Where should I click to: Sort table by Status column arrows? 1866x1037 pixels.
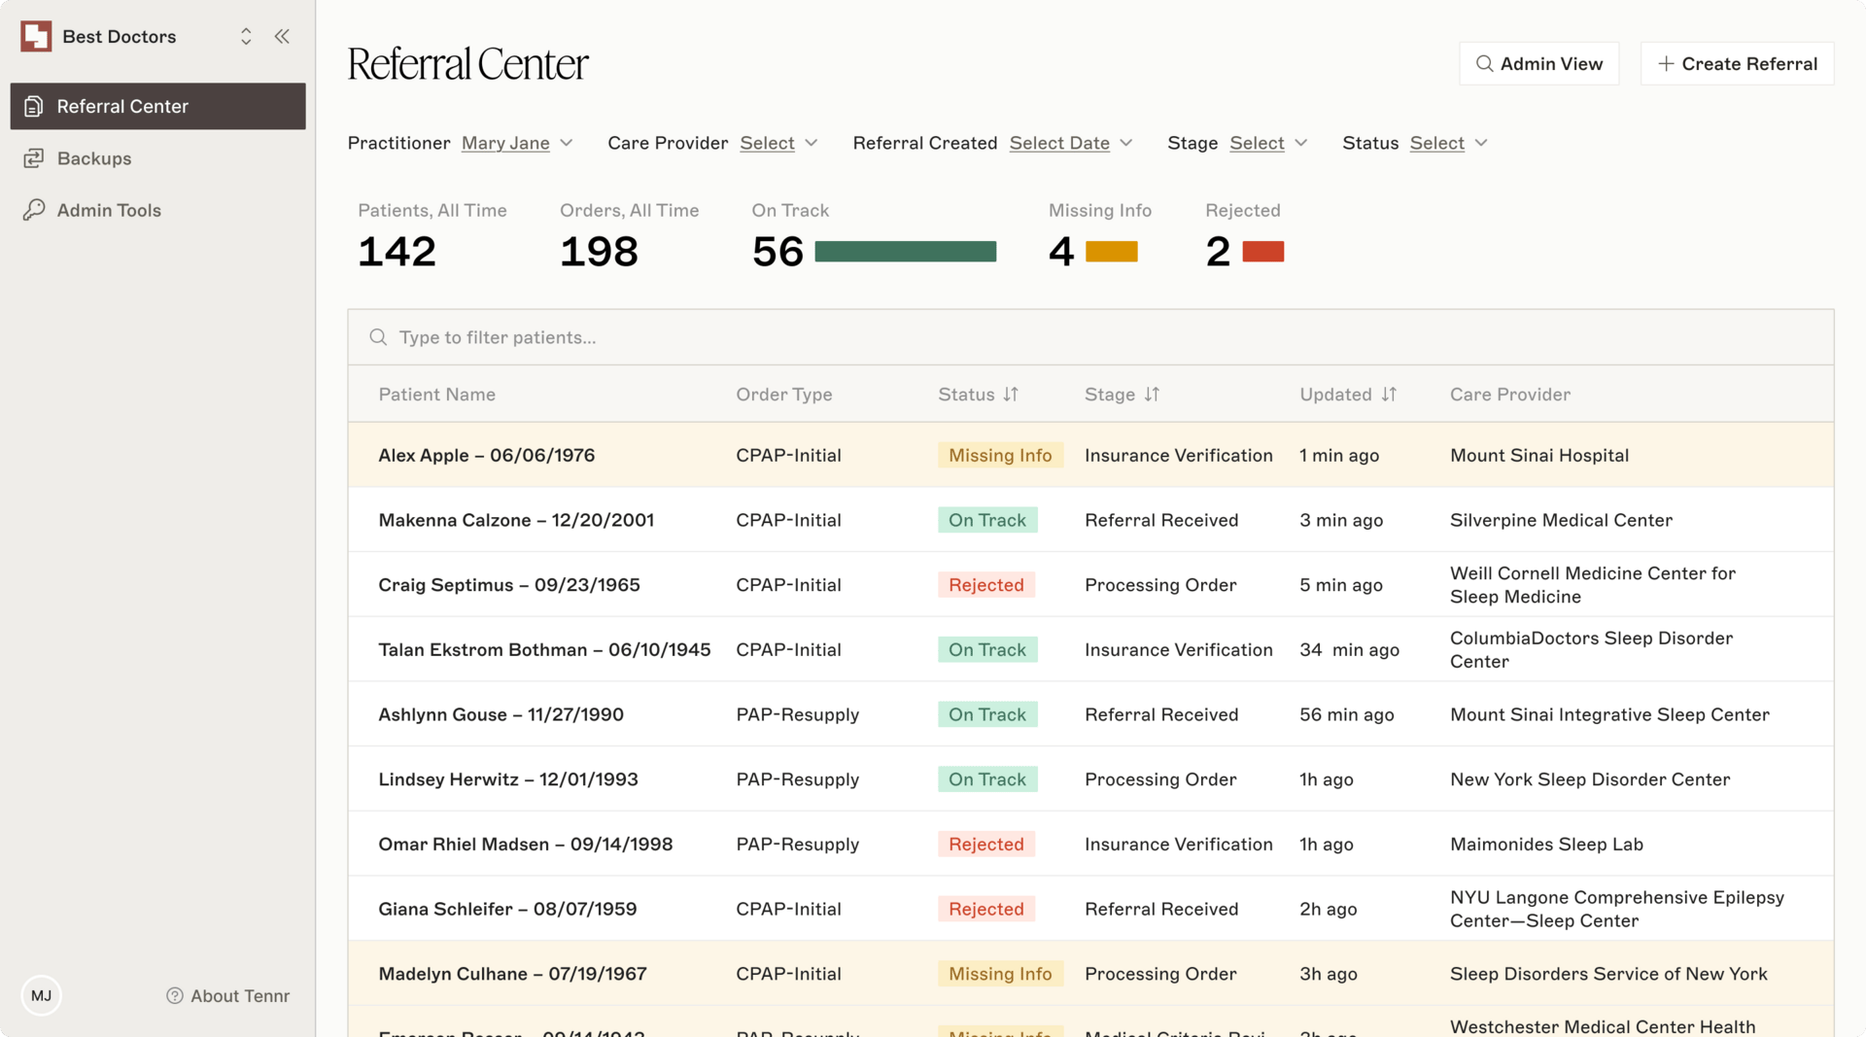pos(1011,395)
